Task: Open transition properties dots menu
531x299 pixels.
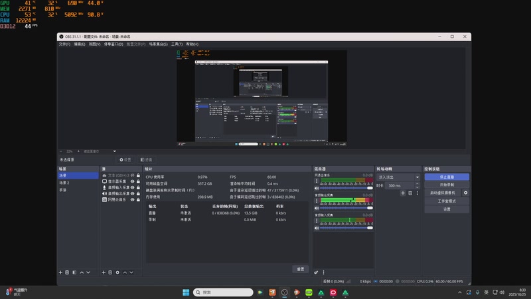Action: click(x=417, y=193)
